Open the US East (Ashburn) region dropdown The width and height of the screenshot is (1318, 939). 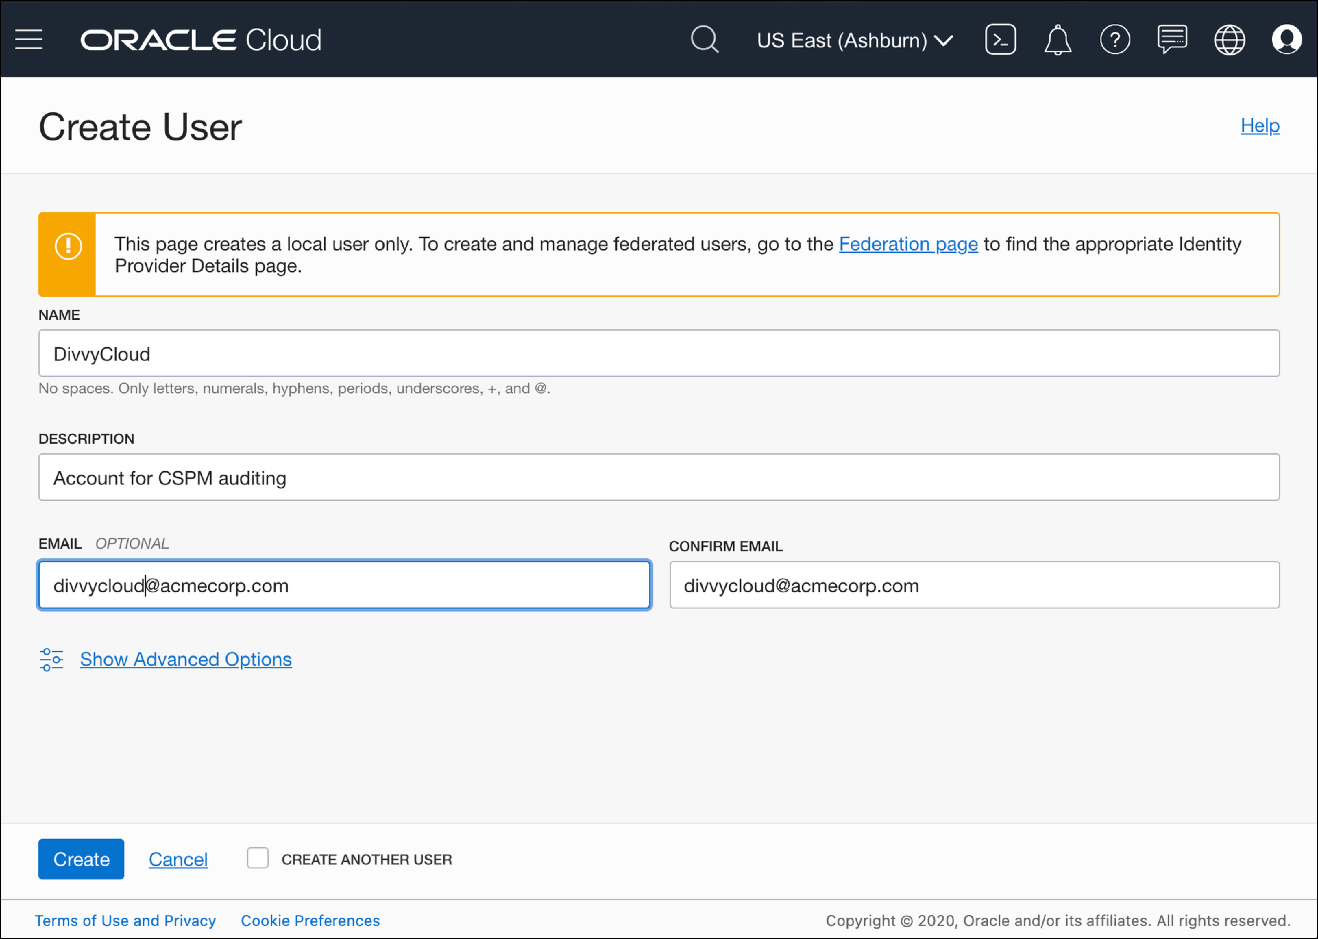(855, 40)
